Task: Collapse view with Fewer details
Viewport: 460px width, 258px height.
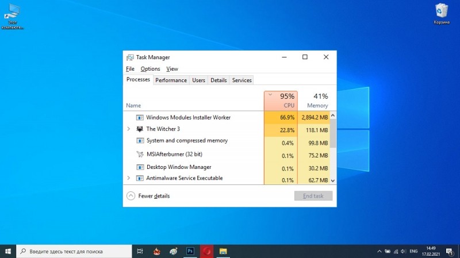Action: coord(148,196)
